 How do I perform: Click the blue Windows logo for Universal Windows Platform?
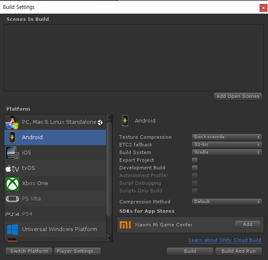[12, 229]
